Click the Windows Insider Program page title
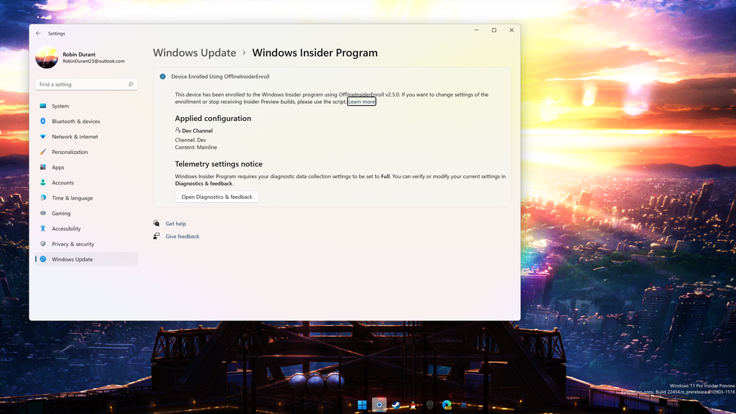 tap(315, 52)
